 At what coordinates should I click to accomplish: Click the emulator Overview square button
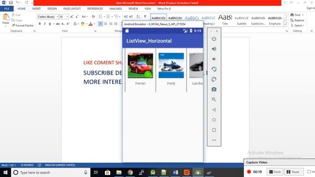214,130
